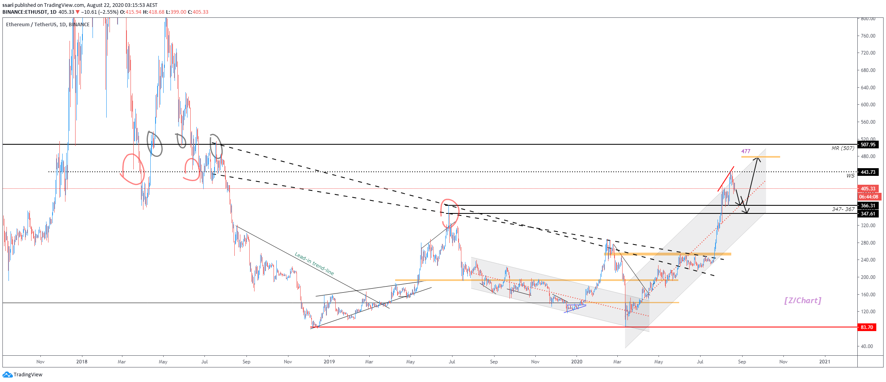Click the 'ssari published on TradingView.com' byline
The height and width of the screenshot is (382, 886).
44,5
